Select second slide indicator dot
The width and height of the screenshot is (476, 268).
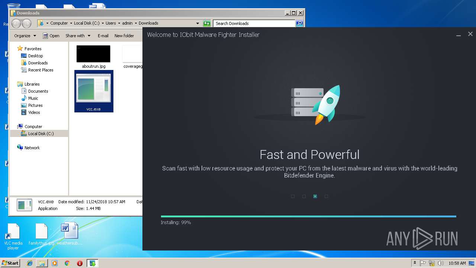(304, 196)
